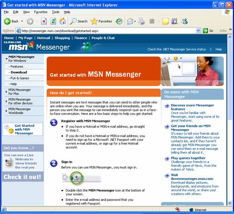Click the grayed Forward arrow button
The width and height of the screenshot is (234, 214).
30,22
